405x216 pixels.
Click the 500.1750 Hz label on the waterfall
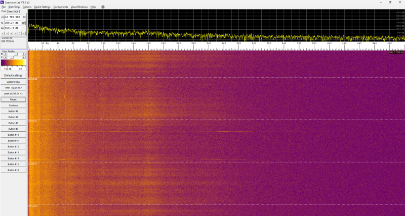tap(396, 52)
